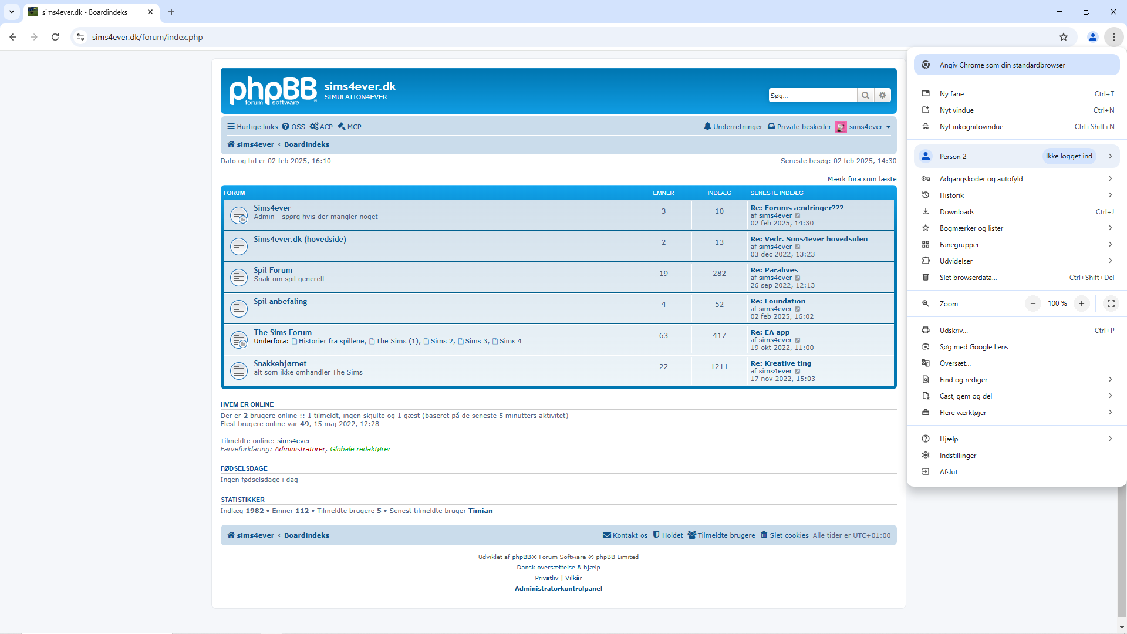Click the Holdet team footer link
Screen dimensions: 1127x634
(668, 535)
